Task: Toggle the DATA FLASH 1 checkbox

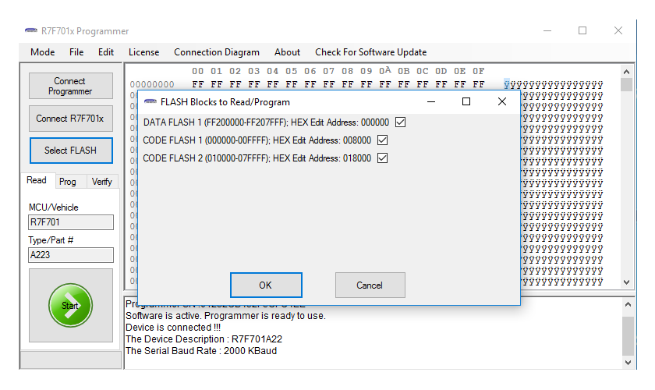Action: [400, 122]
